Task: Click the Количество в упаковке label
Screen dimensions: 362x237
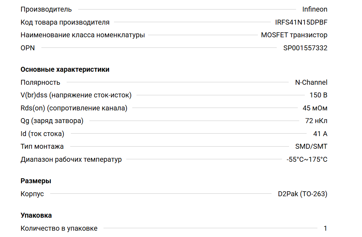Action: pyautogui.click(x=59, y=229)
